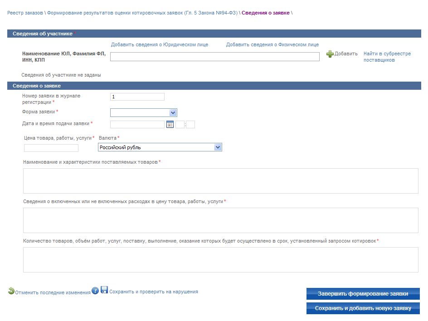Click Добавить сведения о Юридическом лице
Viewport: 428px width, 321px height.
click(x=160, y=44)
